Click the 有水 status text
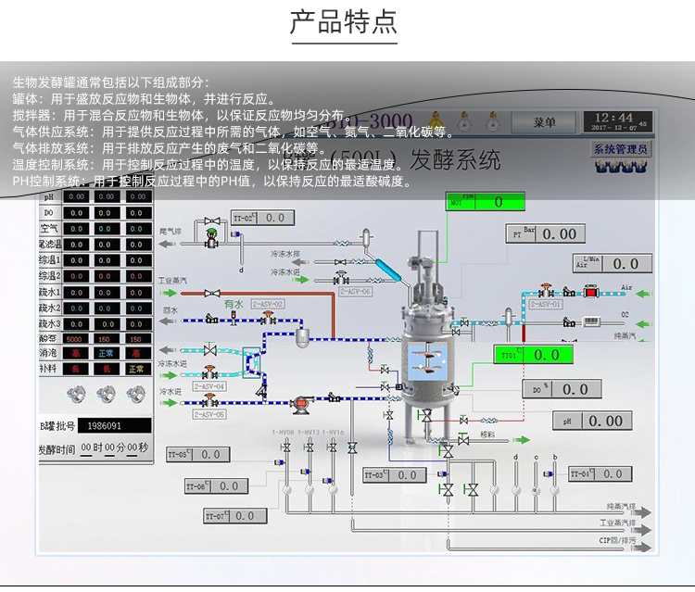The height and width of the screenshot is (592, 695). coord(234,304)
